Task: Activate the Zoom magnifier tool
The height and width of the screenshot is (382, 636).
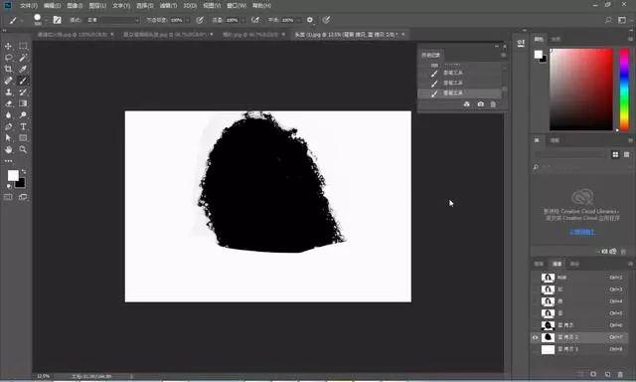Action: point(23,149)
